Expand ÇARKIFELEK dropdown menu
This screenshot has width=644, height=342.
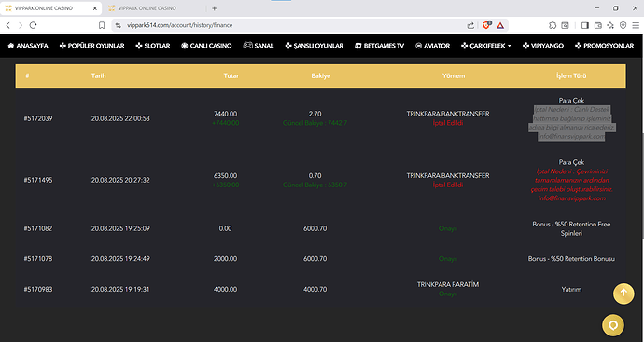point(486,46)
